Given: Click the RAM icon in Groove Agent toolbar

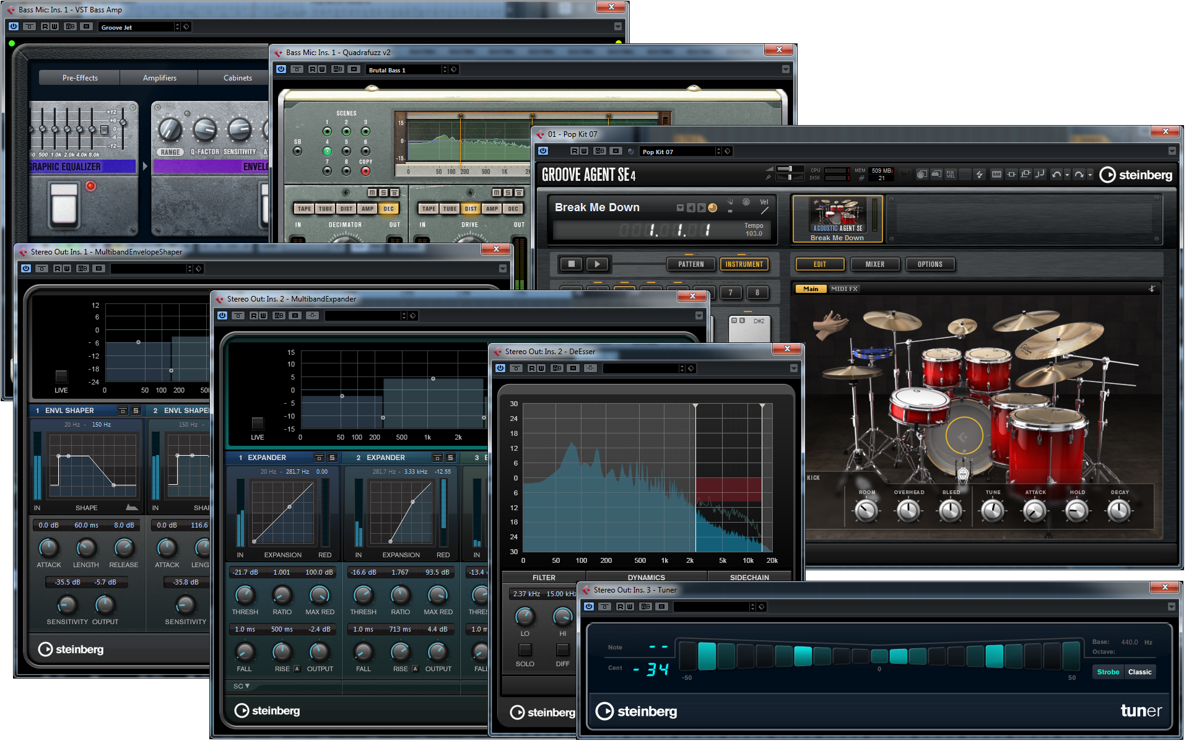Looking at the screenshot, I should (996, 175).
